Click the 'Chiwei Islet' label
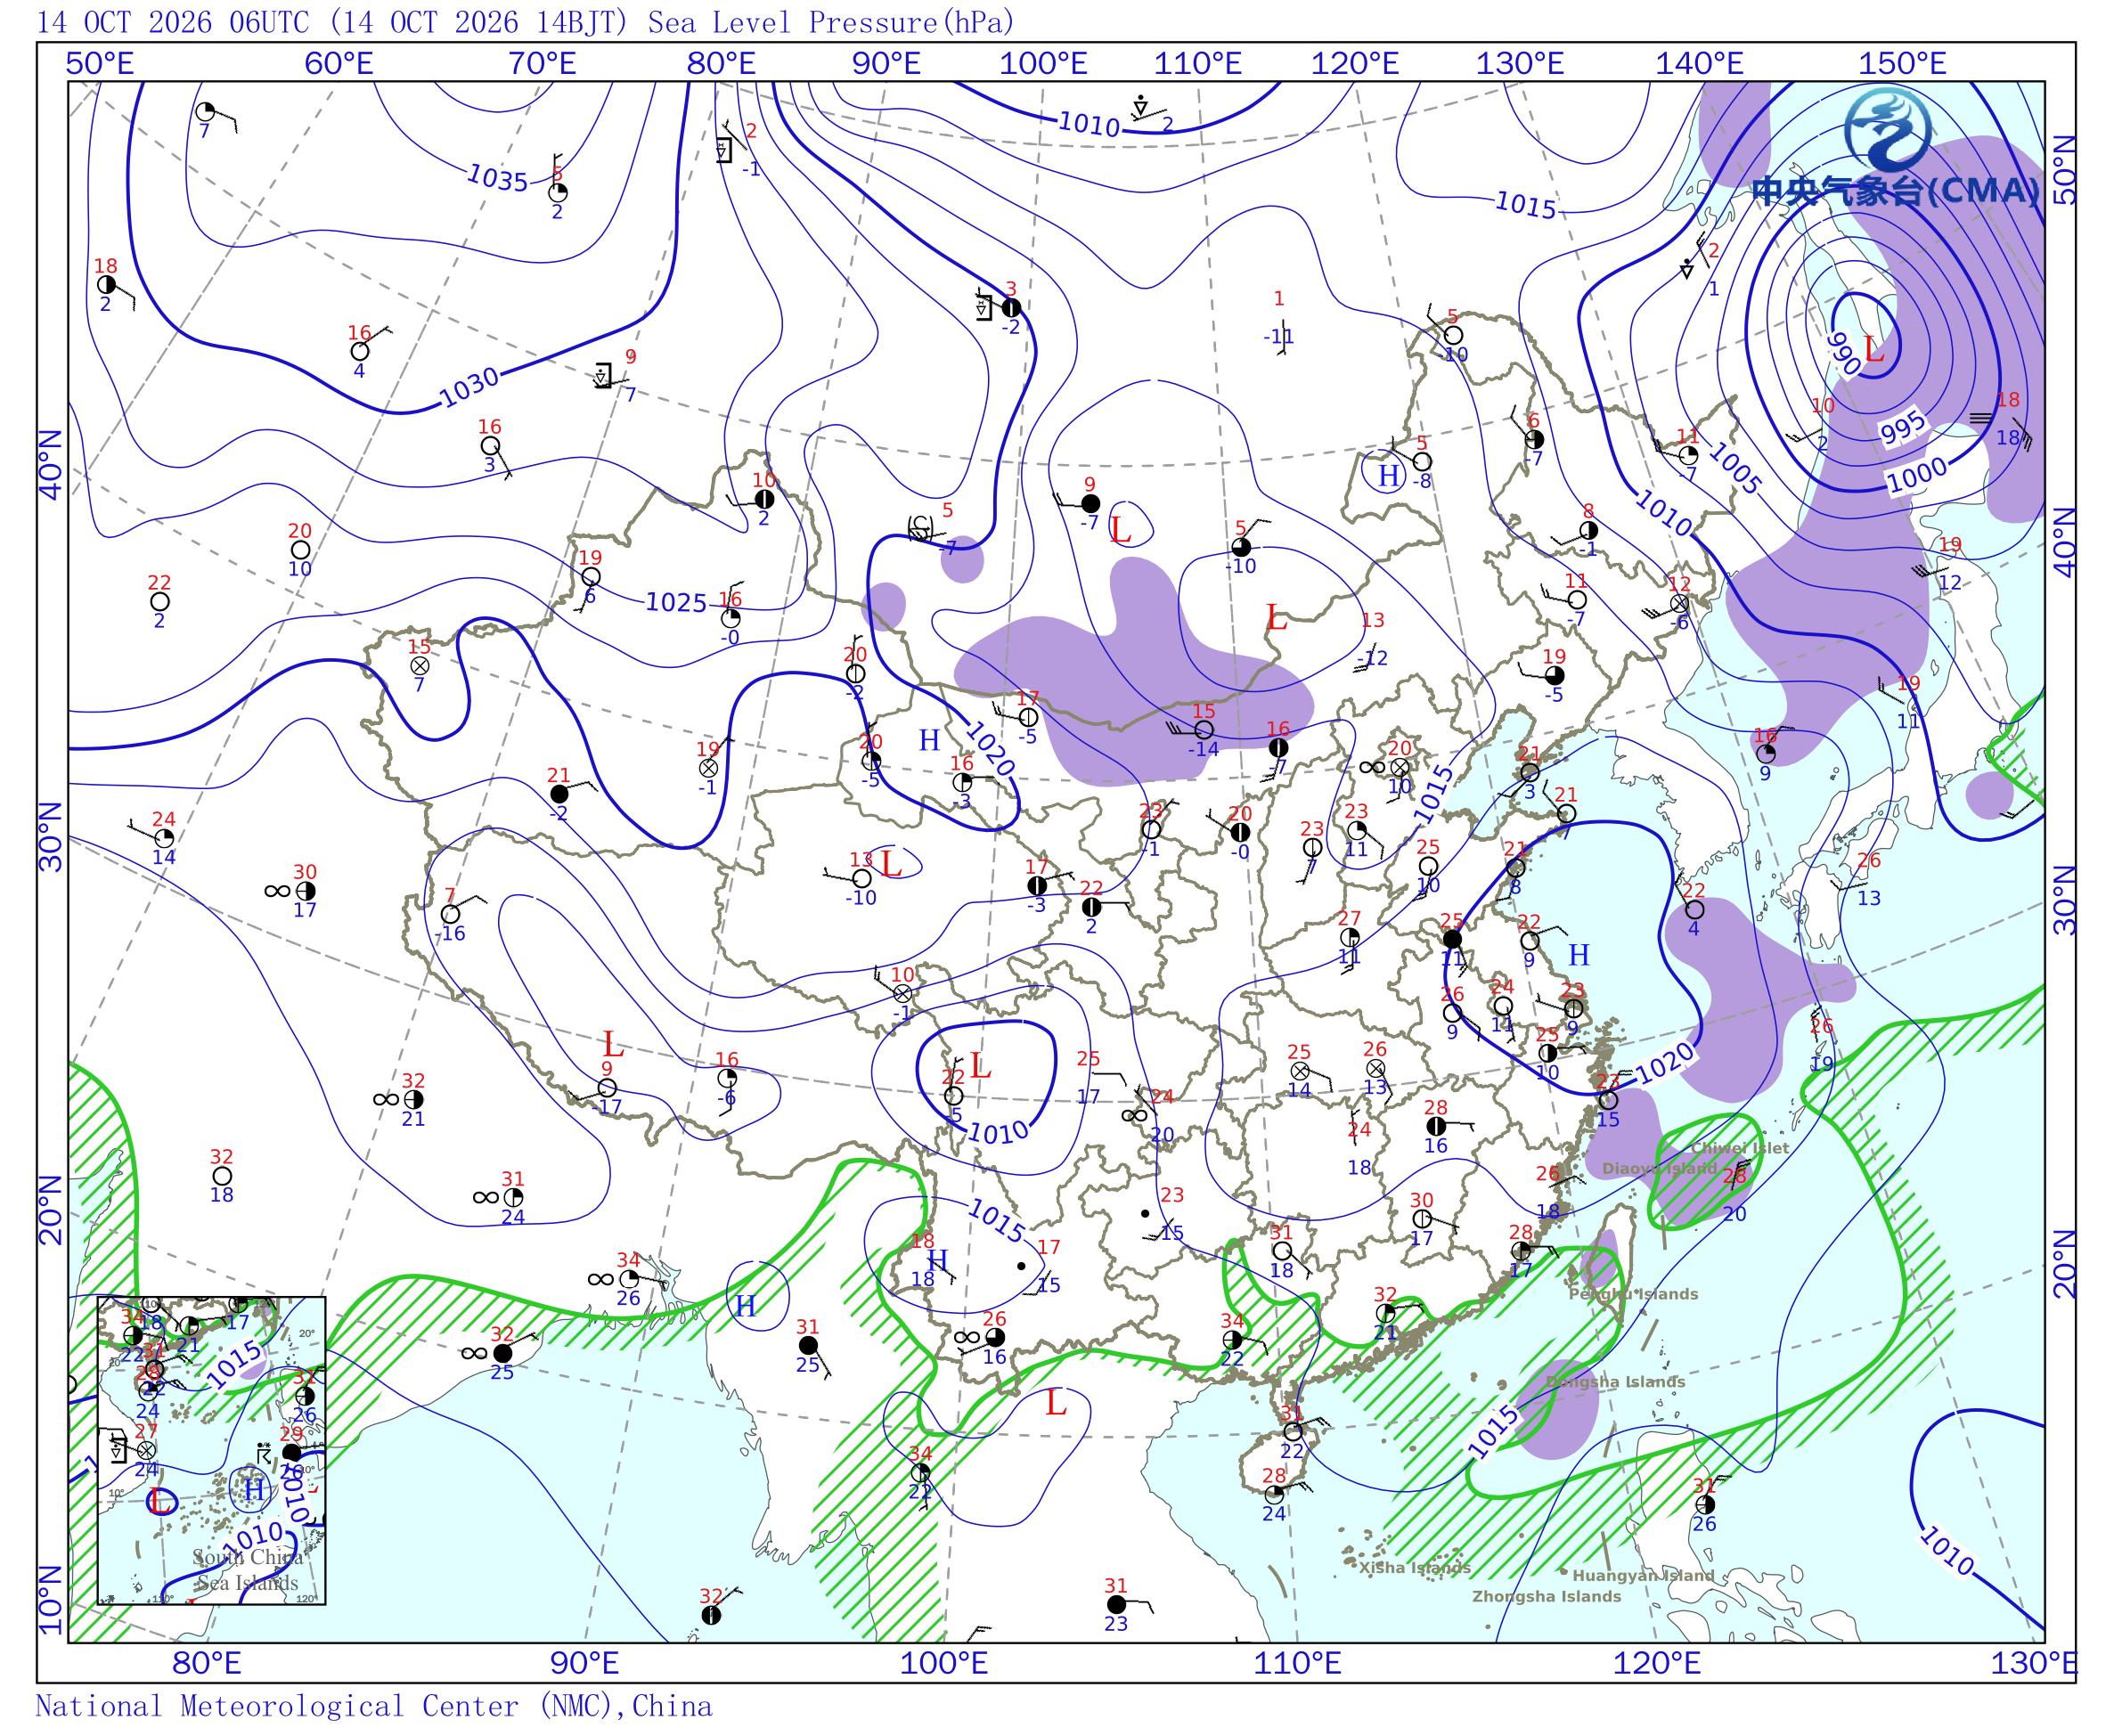The image size is (2114, 1736). coord(1740,1148)
